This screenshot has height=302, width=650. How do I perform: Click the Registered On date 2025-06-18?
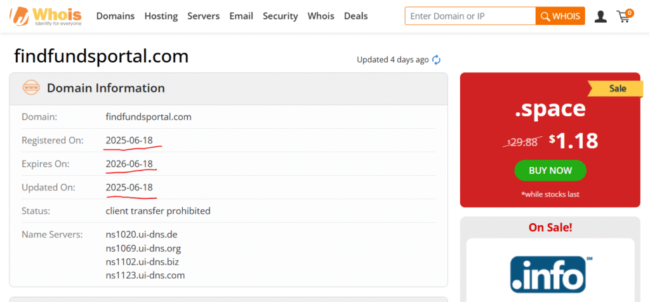pyautogui.click(x=129, y=140)
